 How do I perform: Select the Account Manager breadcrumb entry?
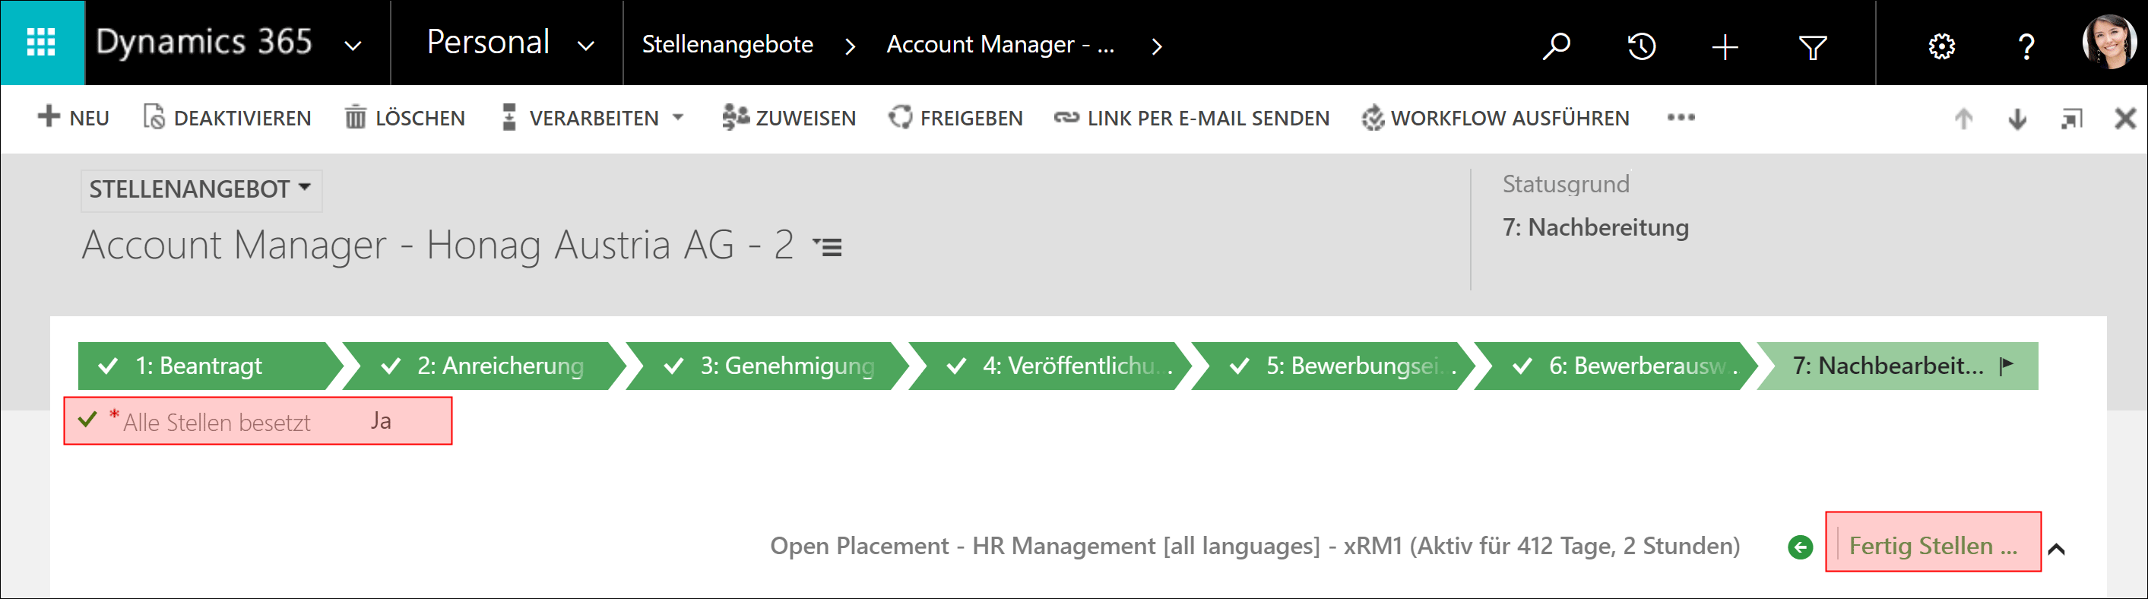click(x=1000, y=44)
